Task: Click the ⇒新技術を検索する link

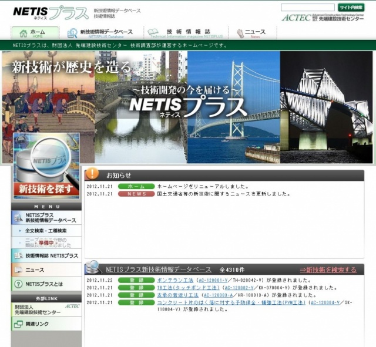Action: (x=328, y=269)
